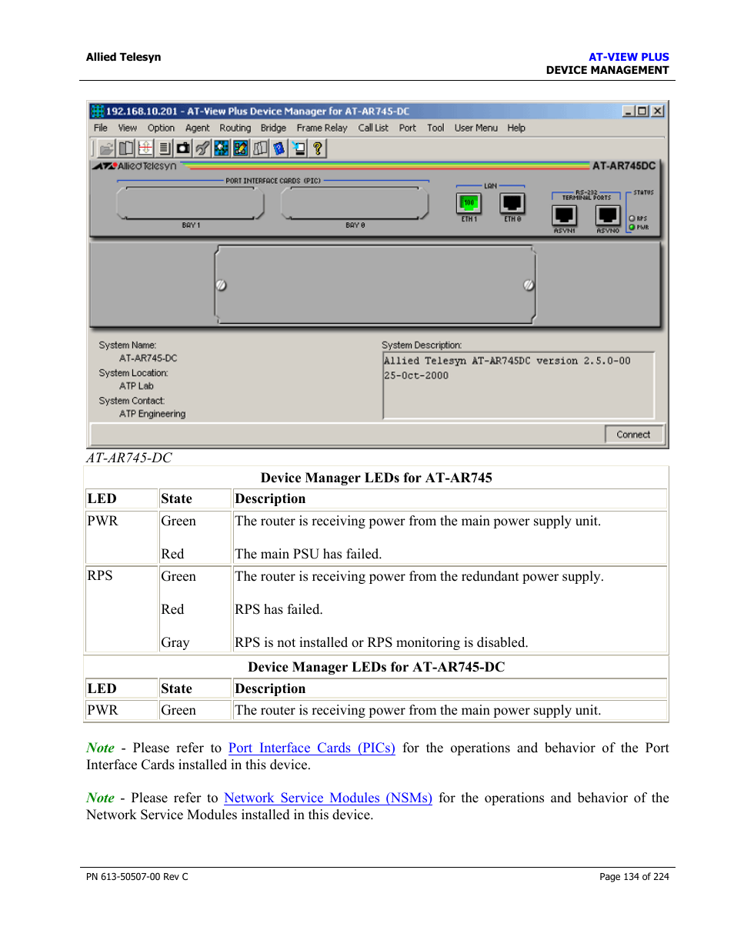Click the Connect button
The image size is (734, 950).
click(x=633, y=435)
